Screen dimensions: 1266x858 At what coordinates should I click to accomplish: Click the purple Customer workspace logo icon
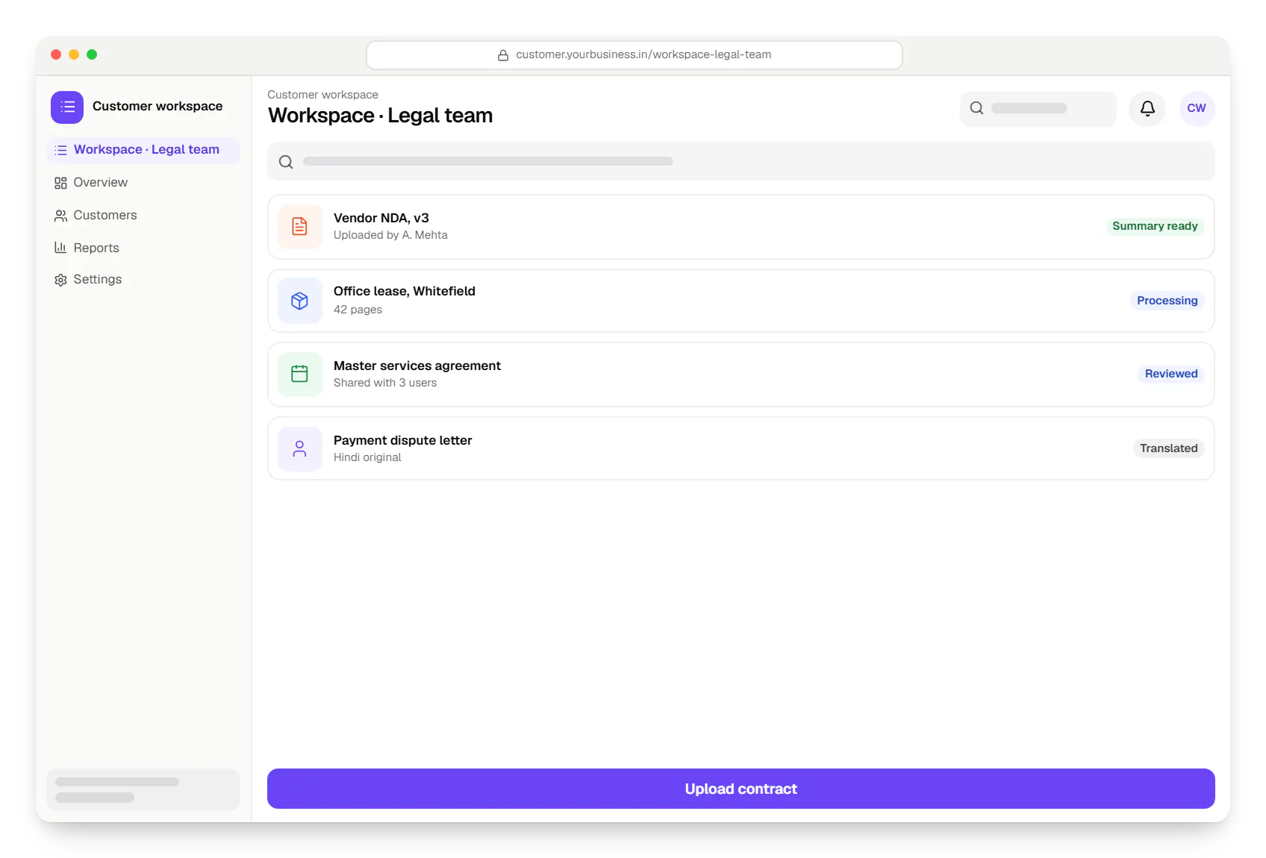[67, 107]
